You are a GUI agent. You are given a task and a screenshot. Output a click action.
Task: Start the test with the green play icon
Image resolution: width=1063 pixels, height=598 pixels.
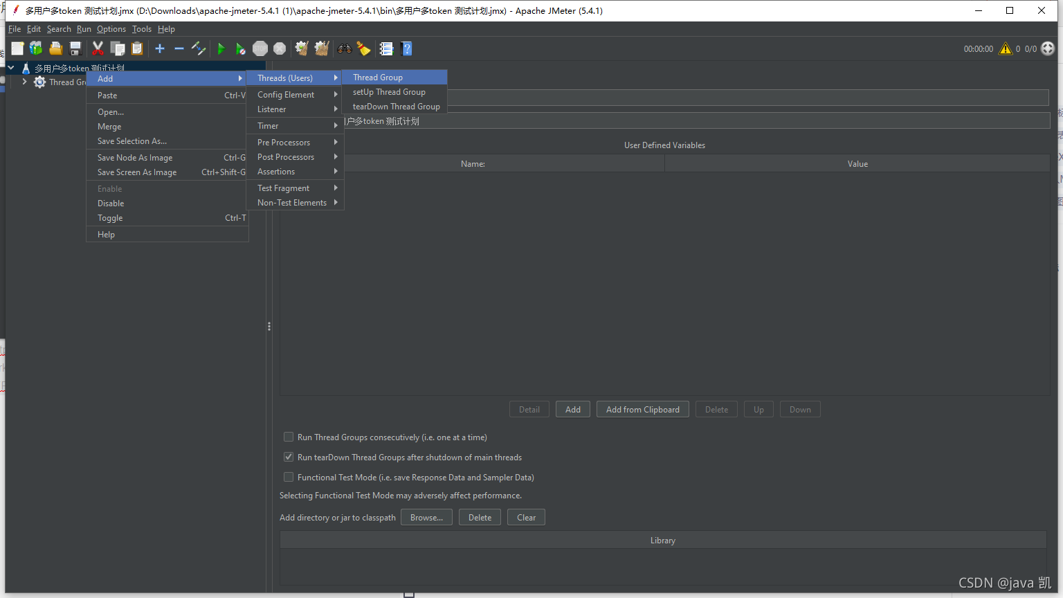[x=221, y=48]
